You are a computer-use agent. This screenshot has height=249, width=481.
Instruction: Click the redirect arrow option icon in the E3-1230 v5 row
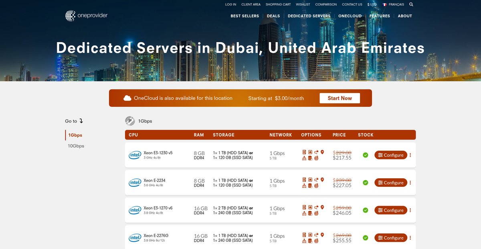(x=316, y=152)
